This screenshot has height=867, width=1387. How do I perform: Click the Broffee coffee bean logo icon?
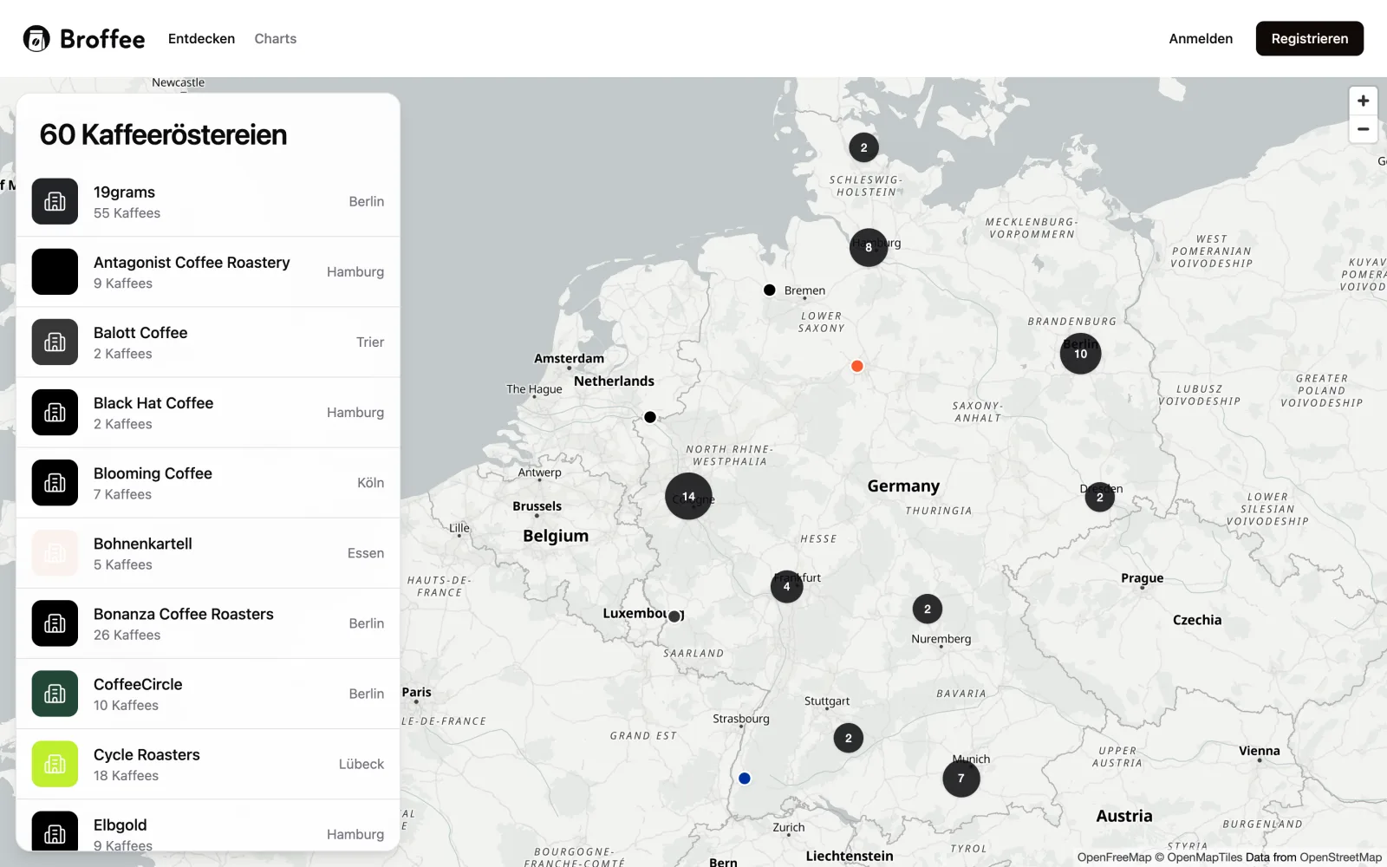point(36,38)
